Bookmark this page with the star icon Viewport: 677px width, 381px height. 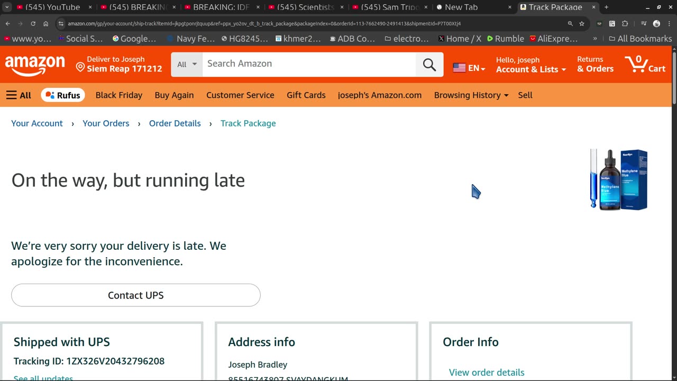582,24
